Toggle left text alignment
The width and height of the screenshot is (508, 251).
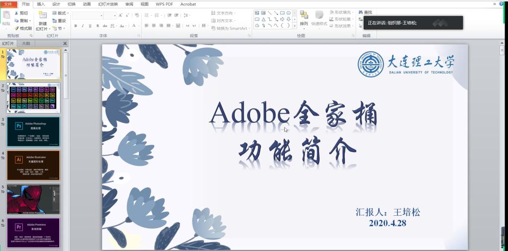click(146, 26)
